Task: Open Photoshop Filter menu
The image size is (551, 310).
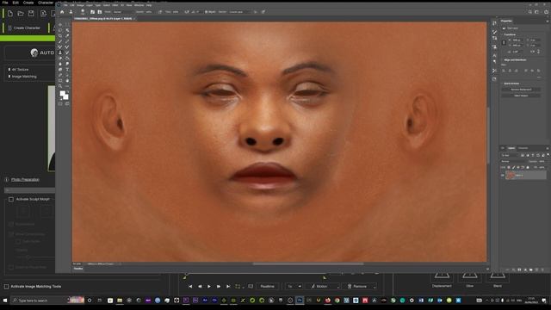Action: click(115, 5)
